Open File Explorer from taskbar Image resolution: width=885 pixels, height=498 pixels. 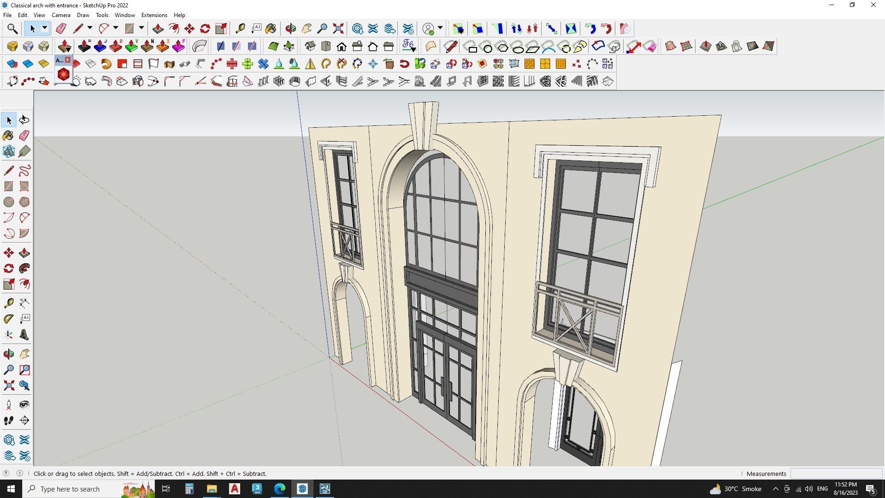click(212, 489)
